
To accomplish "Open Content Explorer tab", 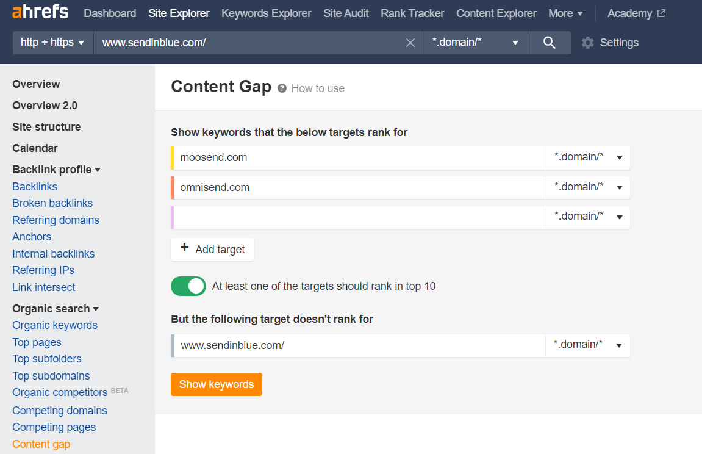I will click(x=496, y=13).
